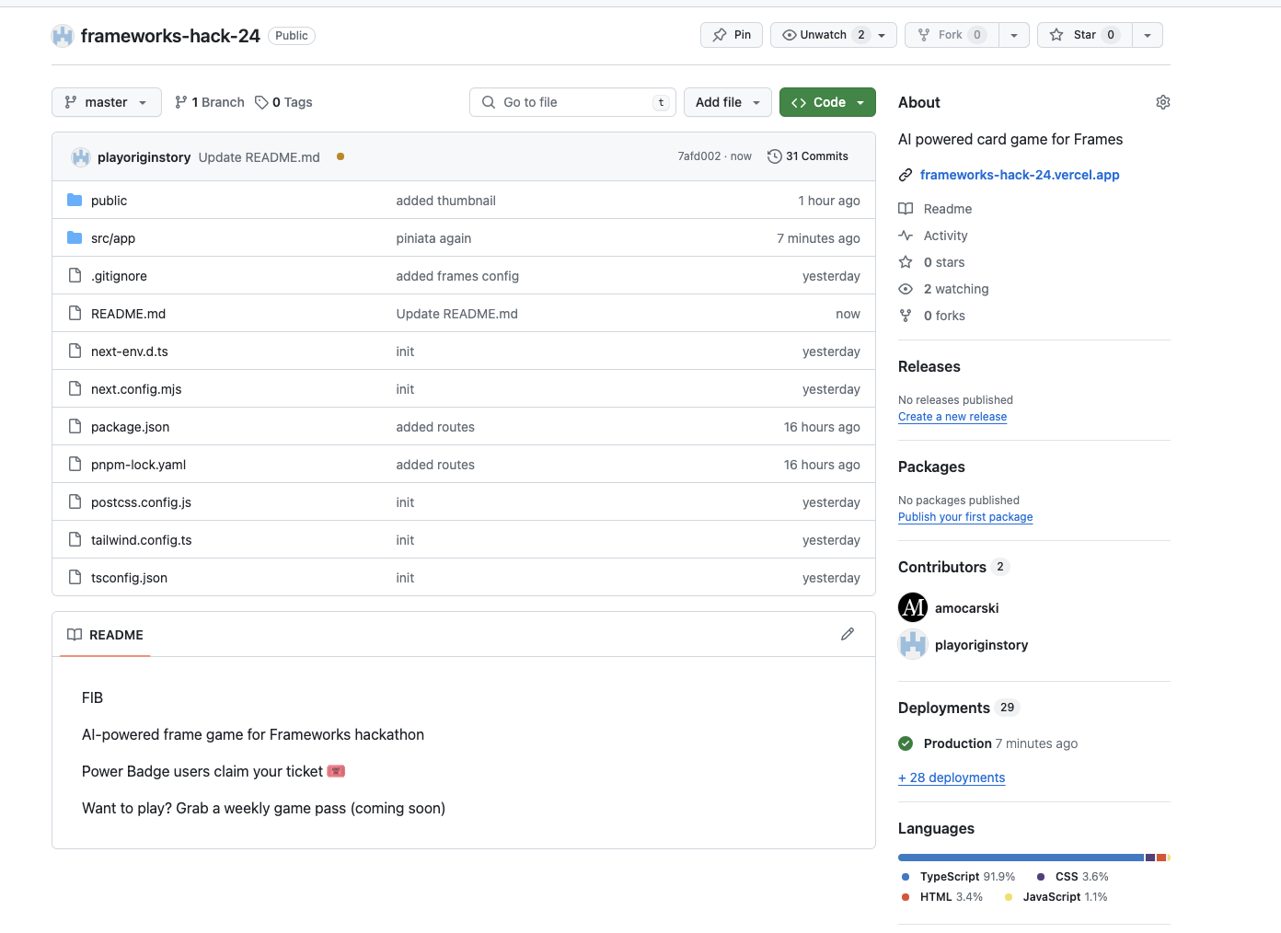Open amocarski contributor avatar

pos(913,607)
